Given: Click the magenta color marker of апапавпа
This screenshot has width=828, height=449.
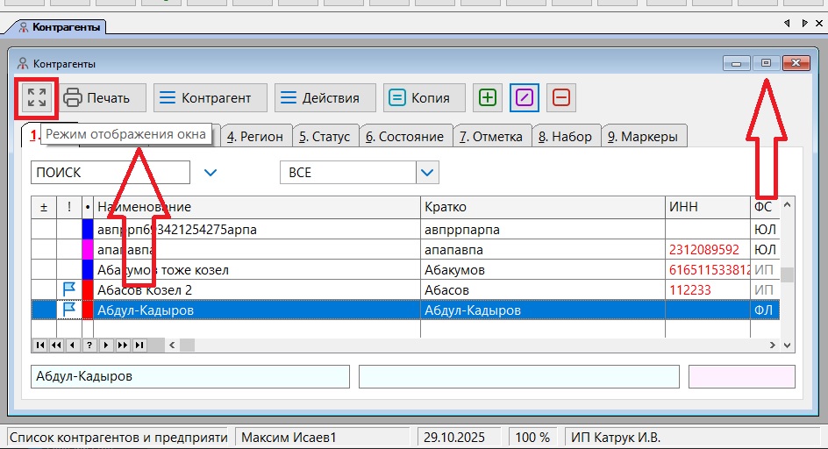Looking at the screenshot, I should (x=87, y=250).
